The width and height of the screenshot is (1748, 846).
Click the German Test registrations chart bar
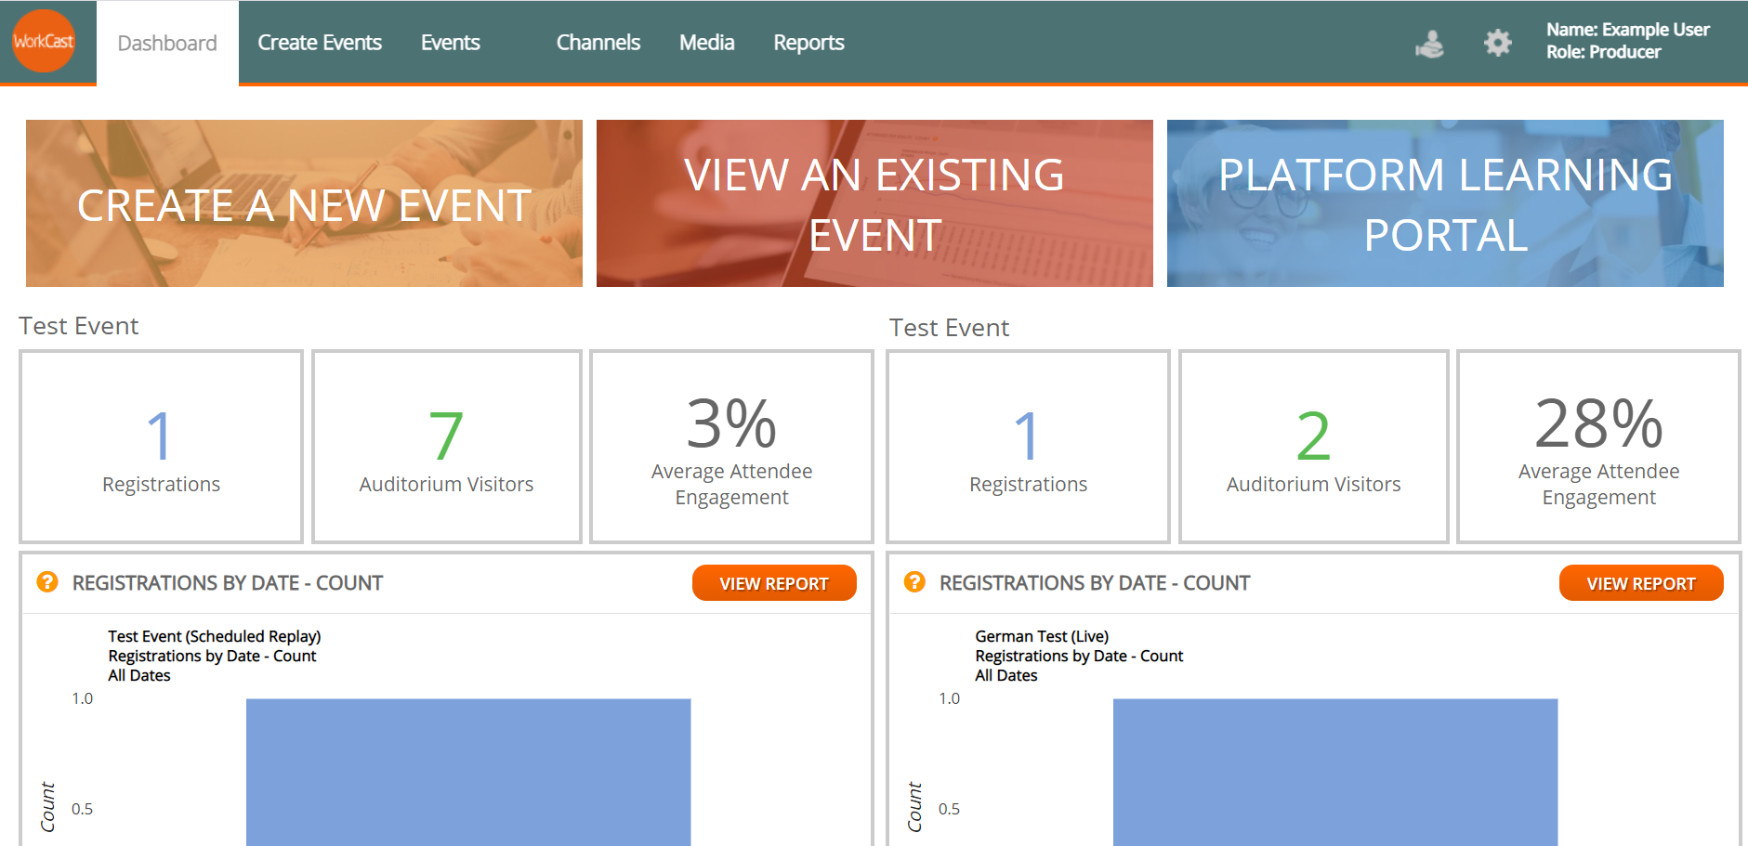click(x=1334, y=771)
